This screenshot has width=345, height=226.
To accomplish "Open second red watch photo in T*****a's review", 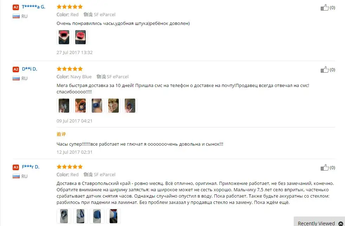I will coord(80,37).
